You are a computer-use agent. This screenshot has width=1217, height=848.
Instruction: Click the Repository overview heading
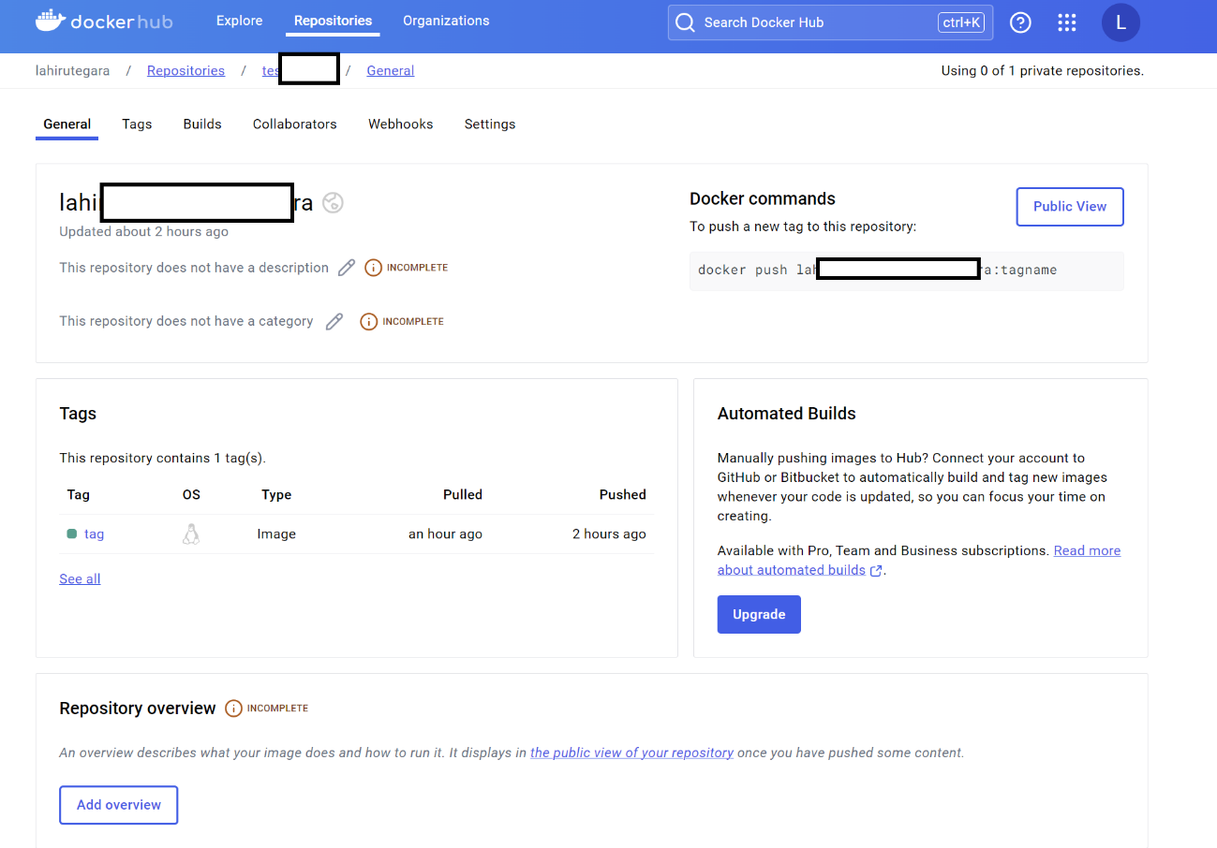coord(138,709)
